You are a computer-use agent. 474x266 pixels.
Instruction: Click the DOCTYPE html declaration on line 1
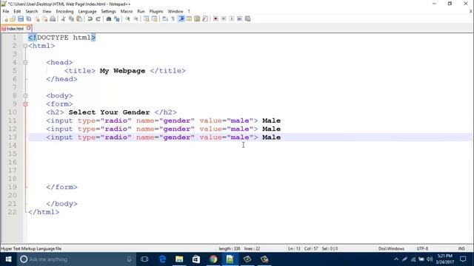[x=62, y=38]
